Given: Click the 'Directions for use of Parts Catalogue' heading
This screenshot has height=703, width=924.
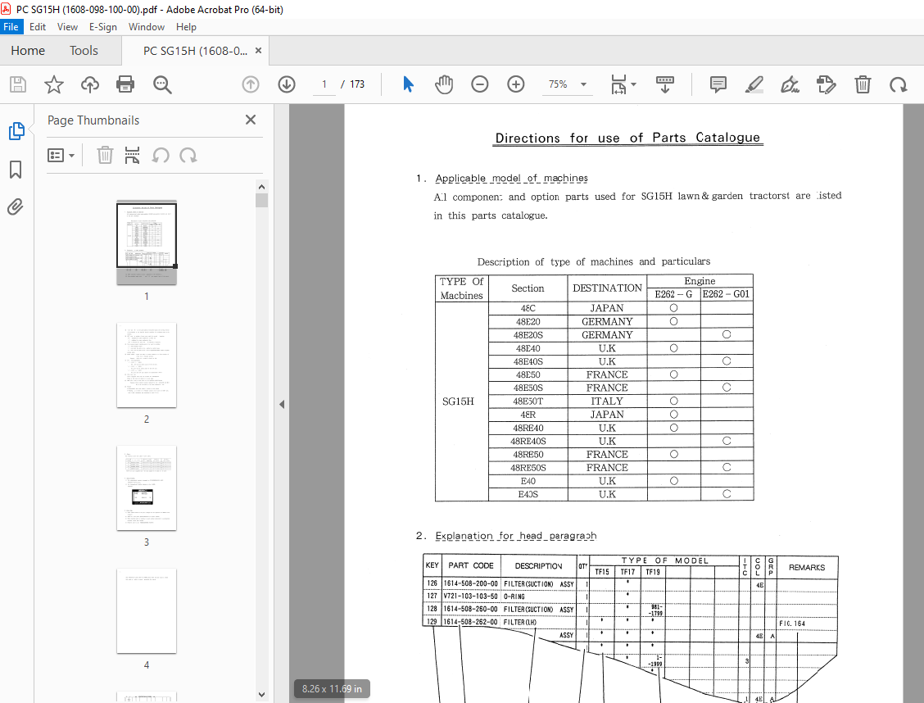Looking at the screenshot, I should click(x=627, y=138).
